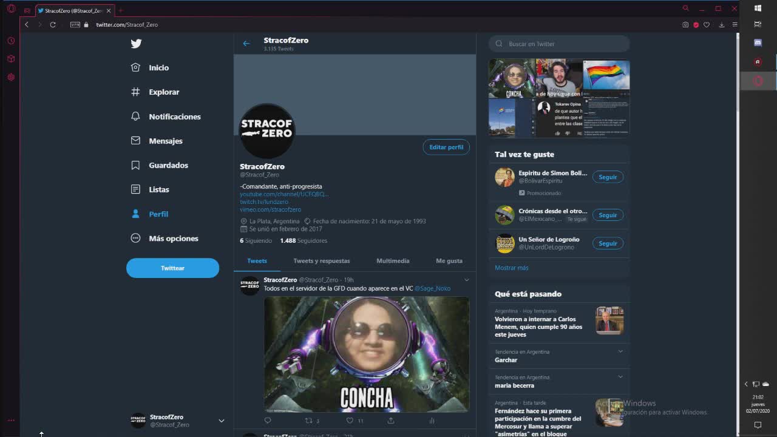Open the VPN badge in address bar

click(75, 24)
